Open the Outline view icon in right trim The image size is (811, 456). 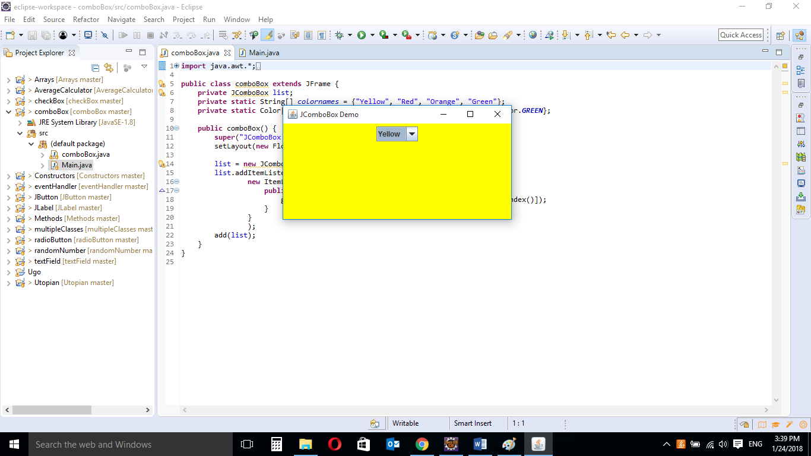click(800, 71)
